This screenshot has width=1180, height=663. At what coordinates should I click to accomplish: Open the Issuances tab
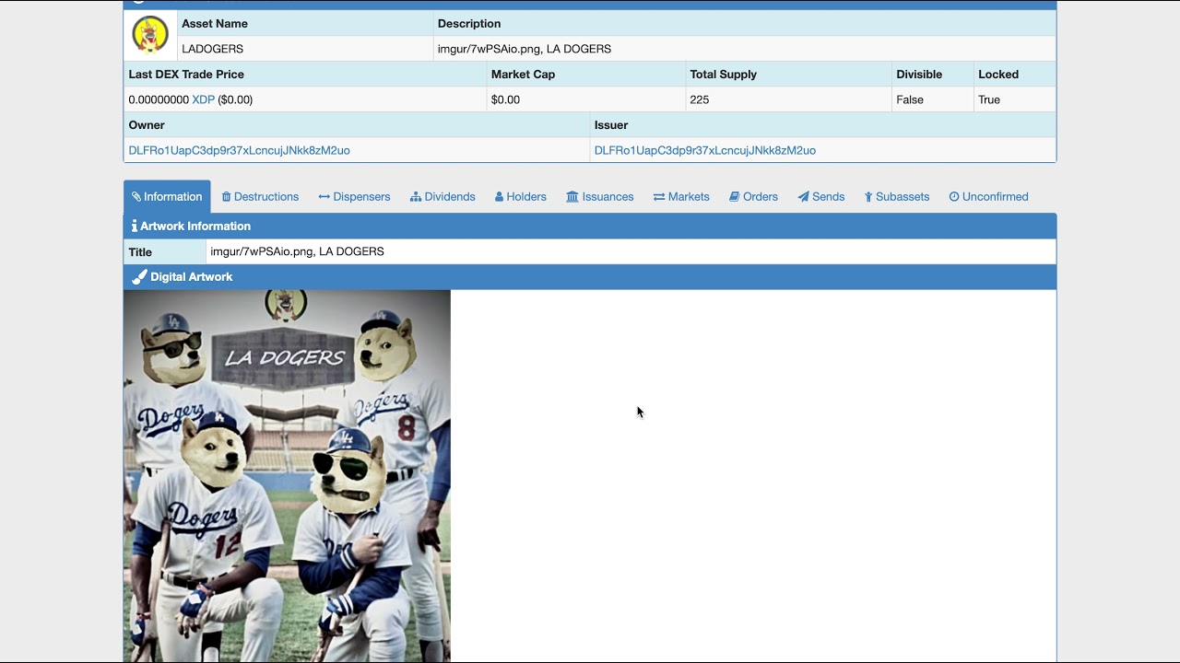(600, 196)
